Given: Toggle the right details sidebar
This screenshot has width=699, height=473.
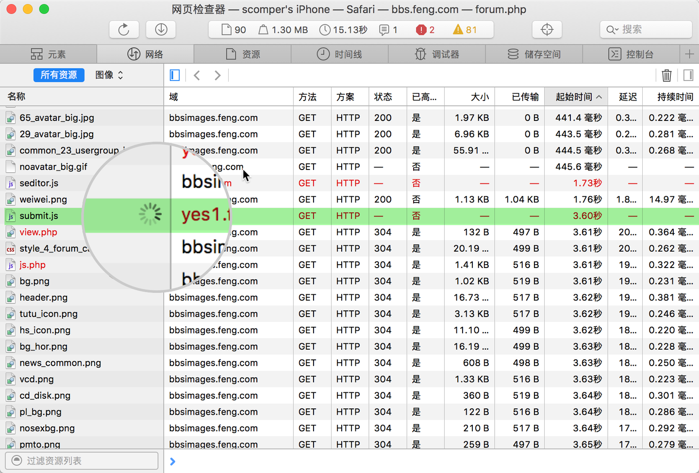Looking at the screenshot, I should (x=688, y=75).
